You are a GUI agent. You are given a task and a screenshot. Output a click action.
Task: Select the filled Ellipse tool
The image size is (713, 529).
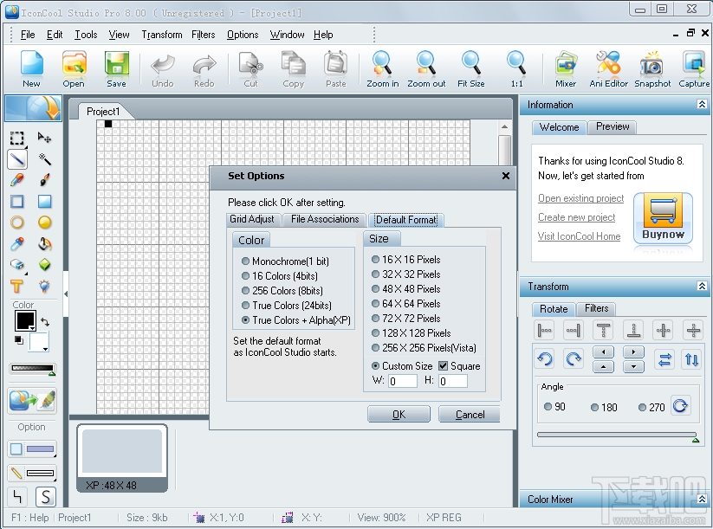[x=44, y=221]
